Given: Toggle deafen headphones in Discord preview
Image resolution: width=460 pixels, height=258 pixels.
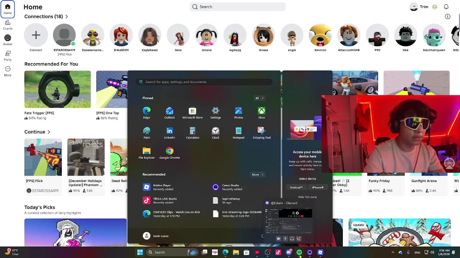Looking at the screenshot, I should 292,239.
